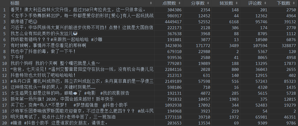This screenshot has height=126, width=298.
Task: Click downloads value 46351
Action: pyautogui.click(x=290, y=117)
